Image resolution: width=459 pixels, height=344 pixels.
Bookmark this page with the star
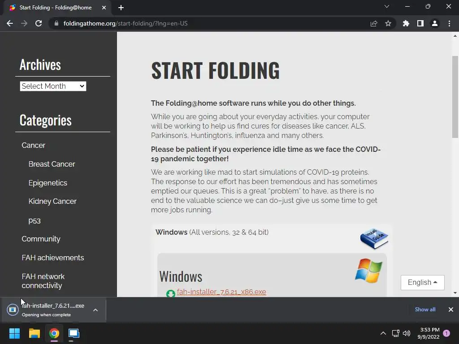click(x=388, y=23)
